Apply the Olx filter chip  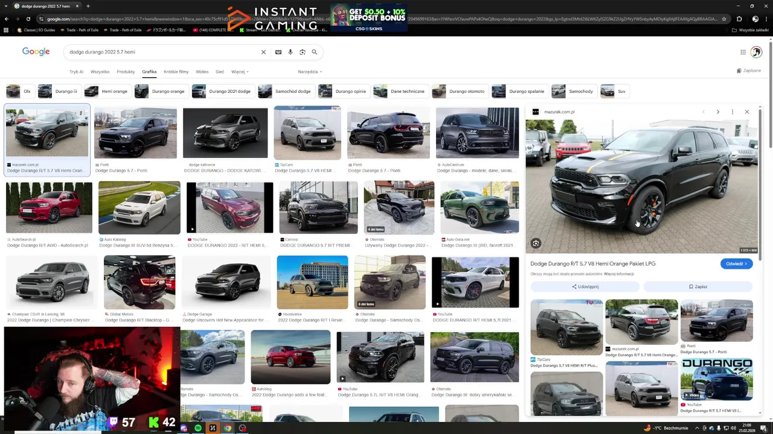[x=19, y=91]
